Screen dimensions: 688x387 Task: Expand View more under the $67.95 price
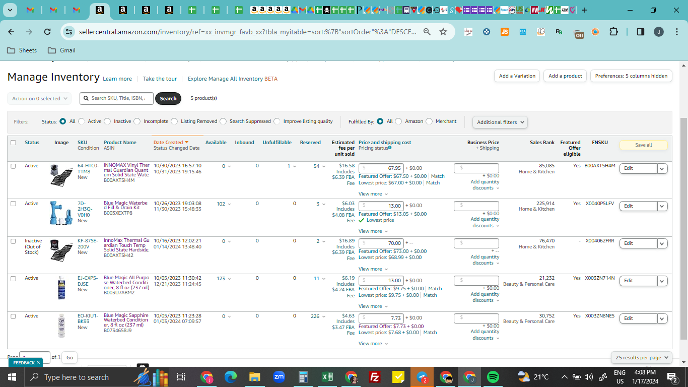click(x=373, y=194)
